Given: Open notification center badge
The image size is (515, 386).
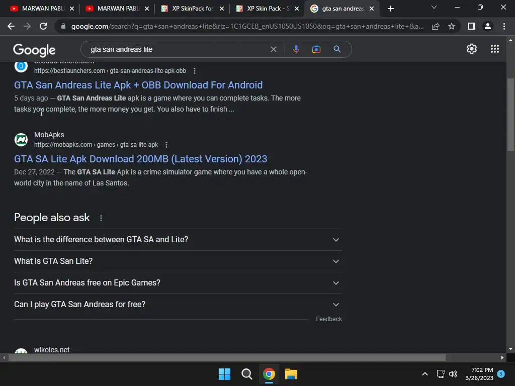Looking at the screenshot, I should pyautogui.click(x=500, y=374).
